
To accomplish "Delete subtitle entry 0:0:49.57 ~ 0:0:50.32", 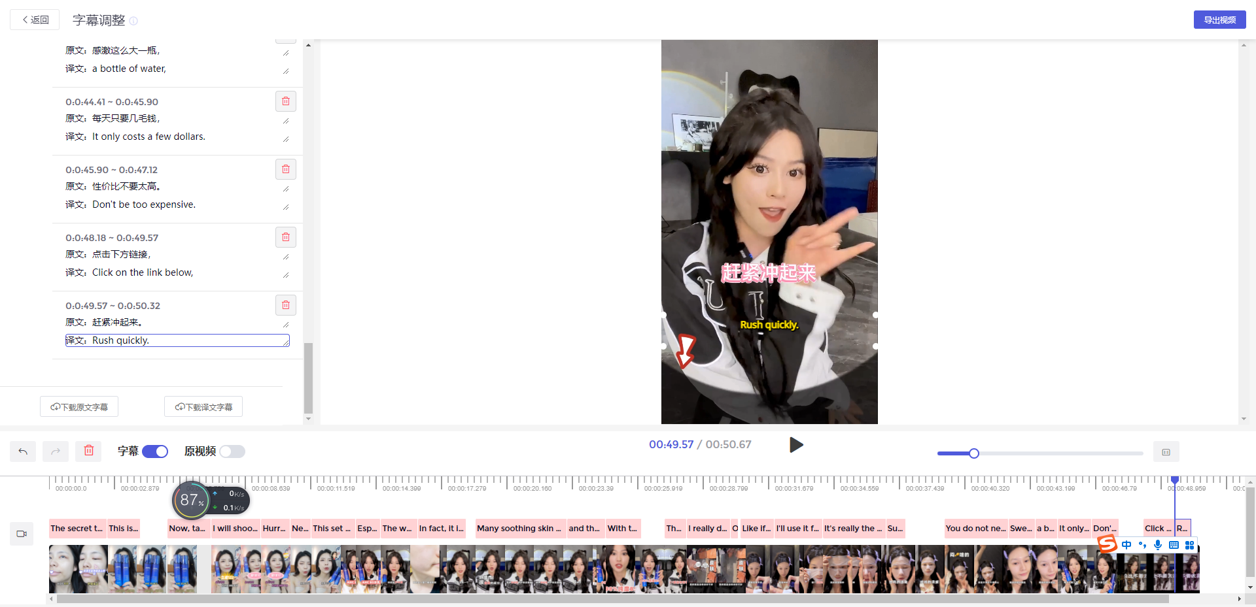I will click(286, 305).
